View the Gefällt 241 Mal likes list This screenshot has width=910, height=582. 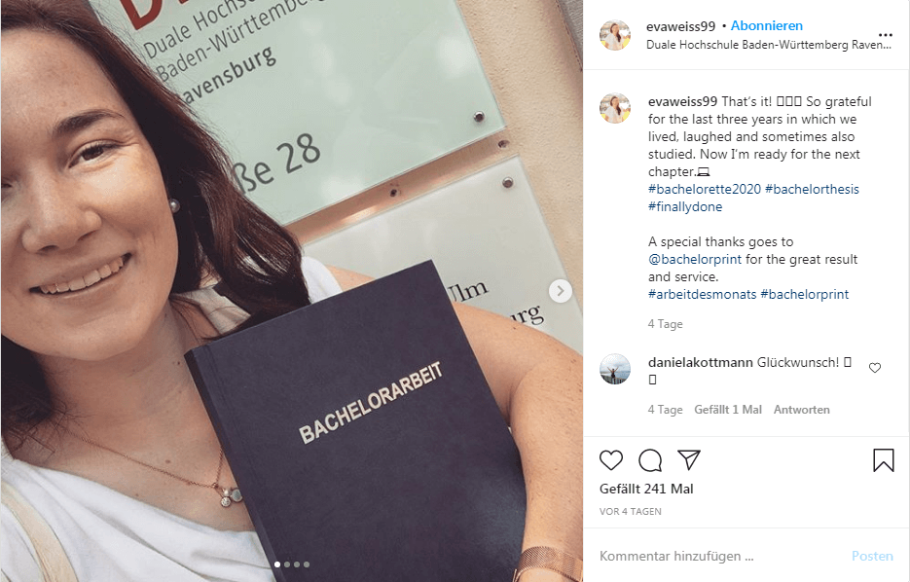coord(646,490)
